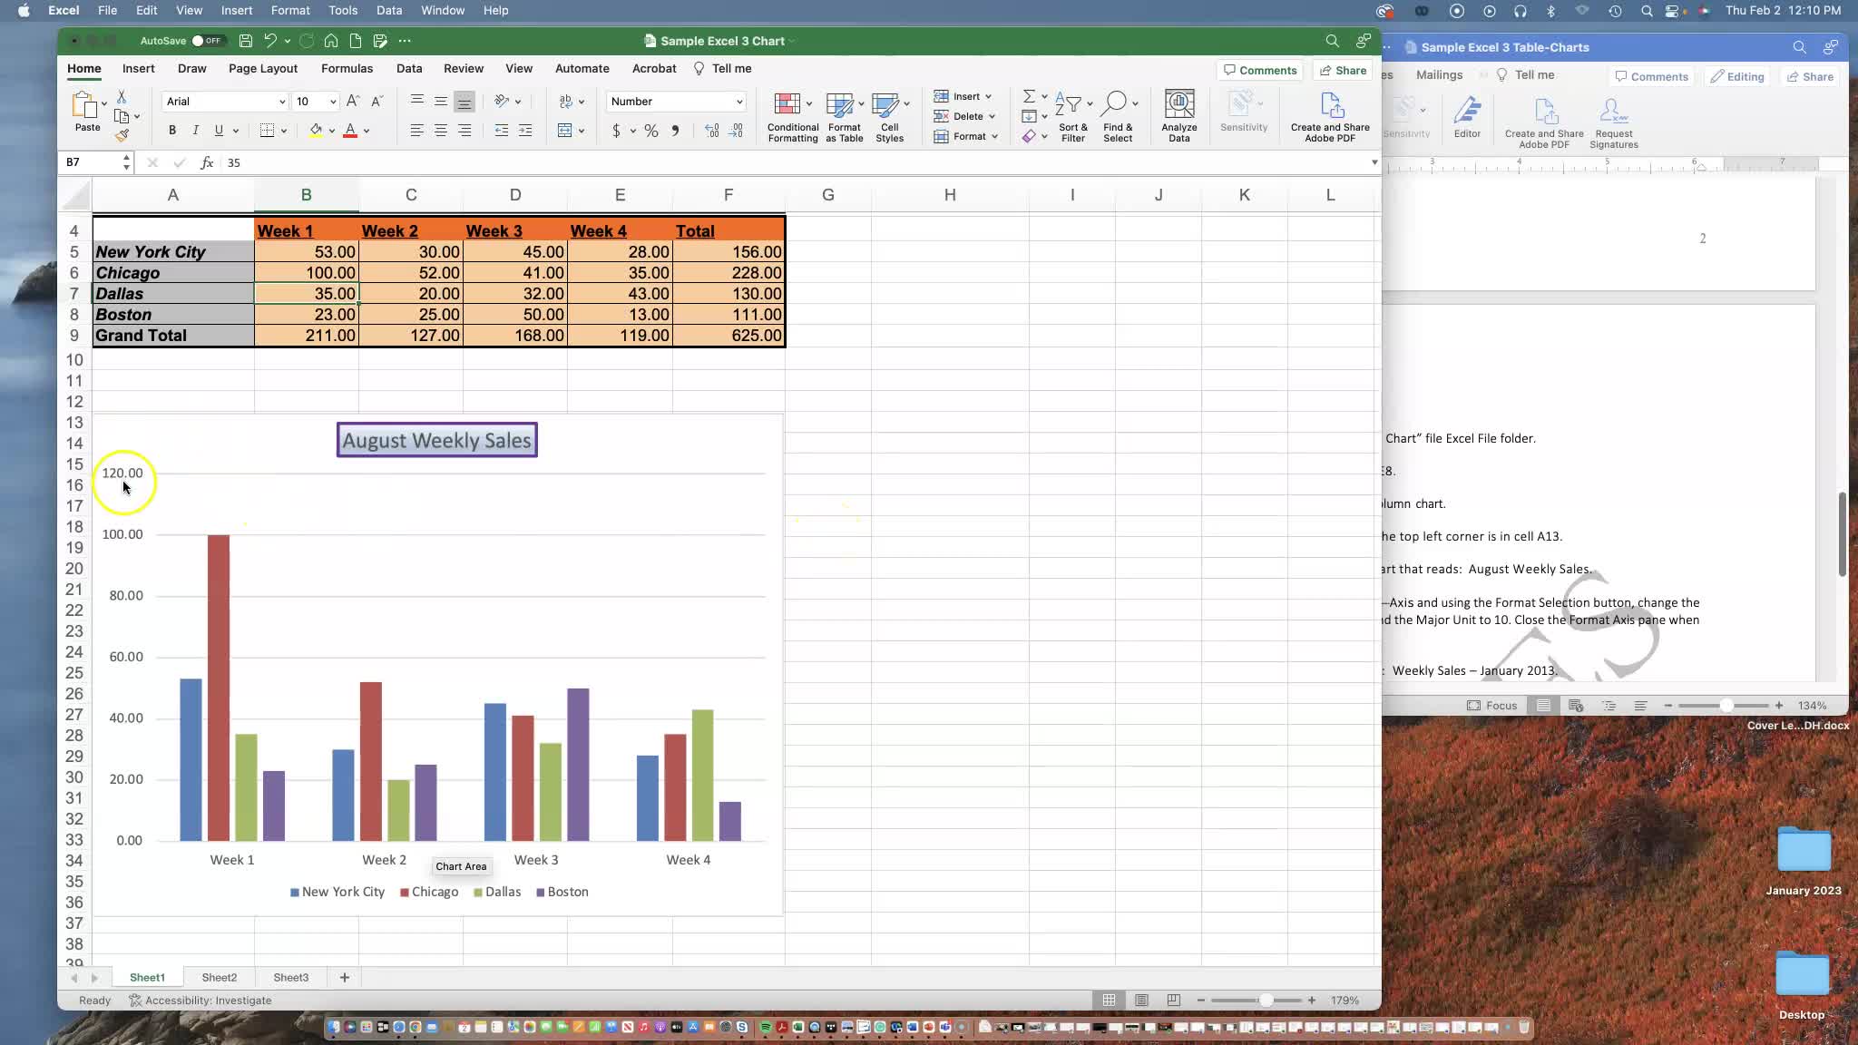
Task: Click the Undo arrow icon
Action: [x=270, y=41]
